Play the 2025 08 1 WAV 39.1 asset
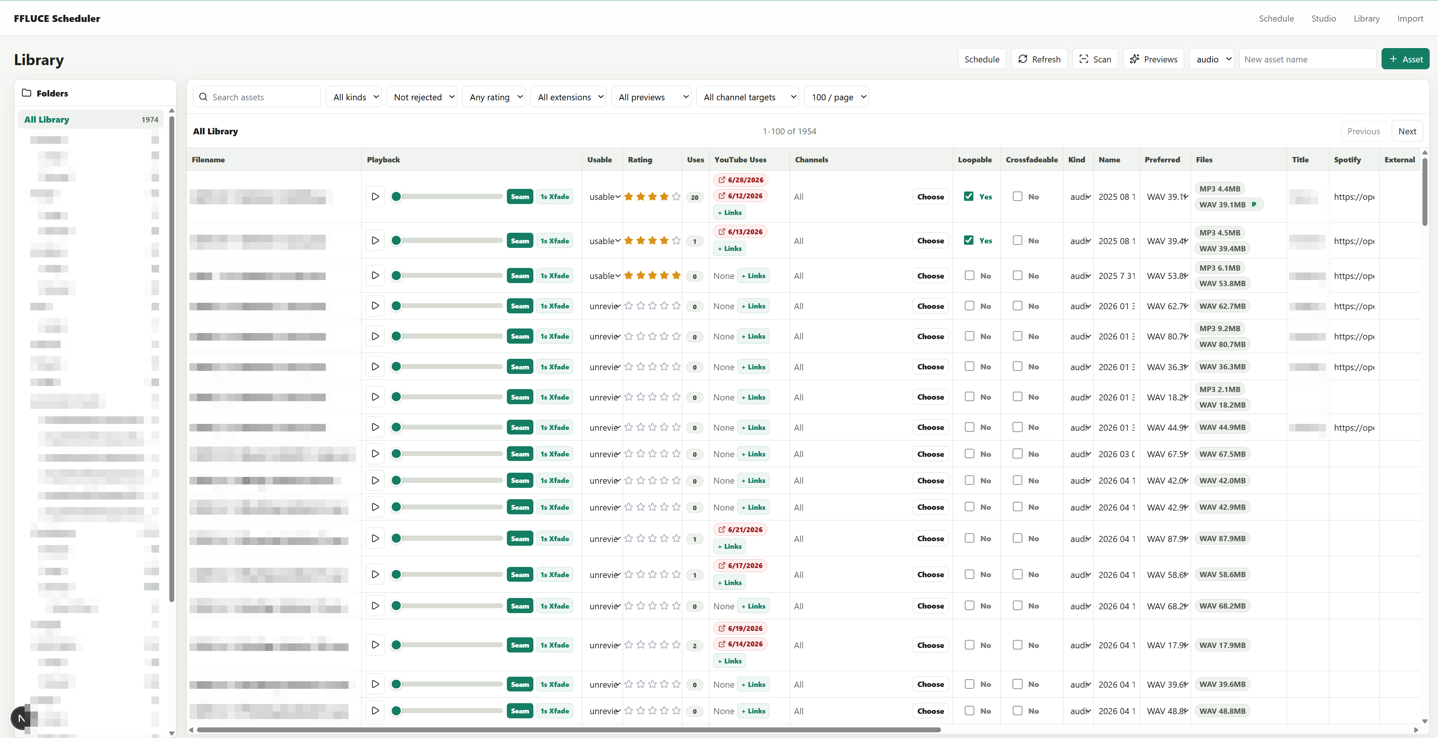1438x738 pixels. (375, 196)
